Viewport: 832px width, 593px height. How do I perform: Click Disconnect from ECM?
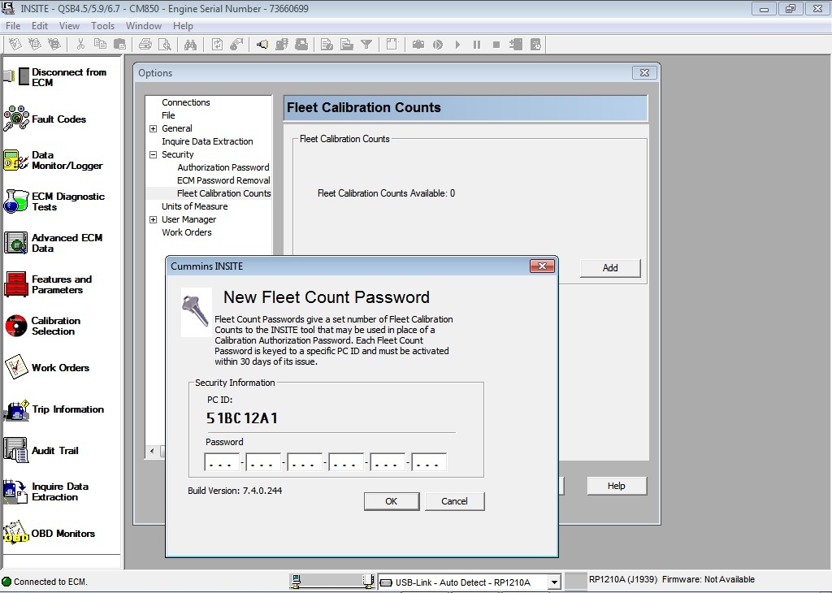click(x=55, y=77)
